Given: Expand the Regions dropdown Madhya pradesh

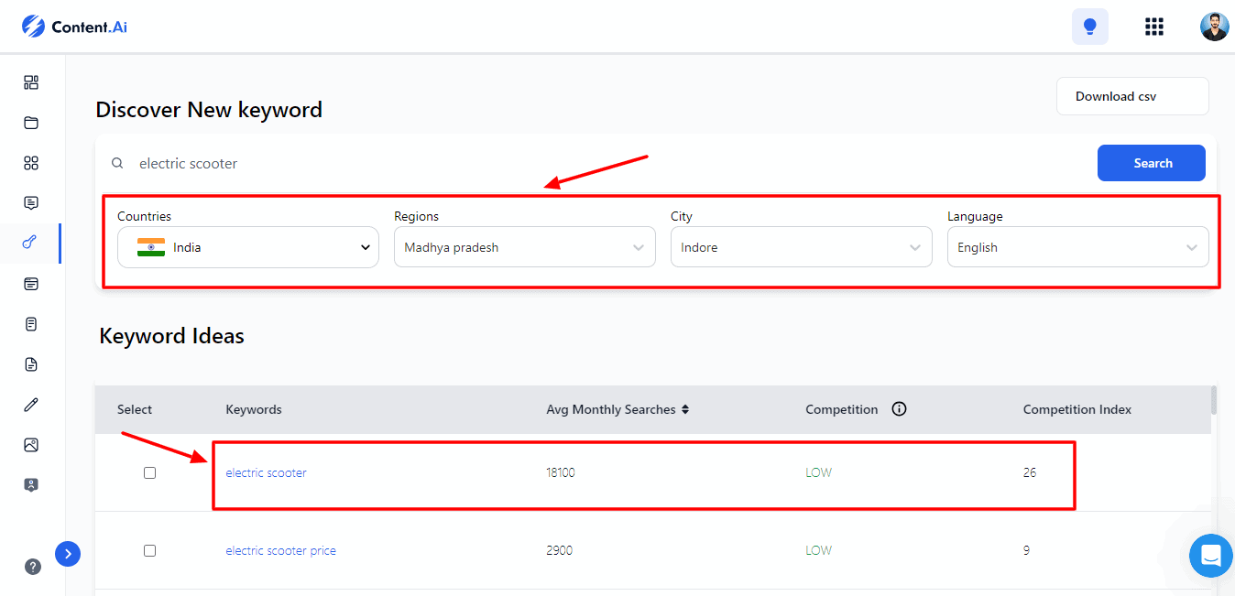Looking at the screenshot, I should (524, 248).
